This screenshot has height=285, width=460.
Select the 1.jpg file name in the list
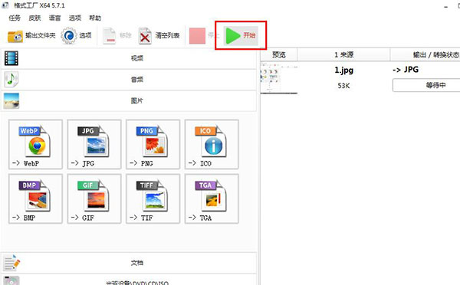343,70
